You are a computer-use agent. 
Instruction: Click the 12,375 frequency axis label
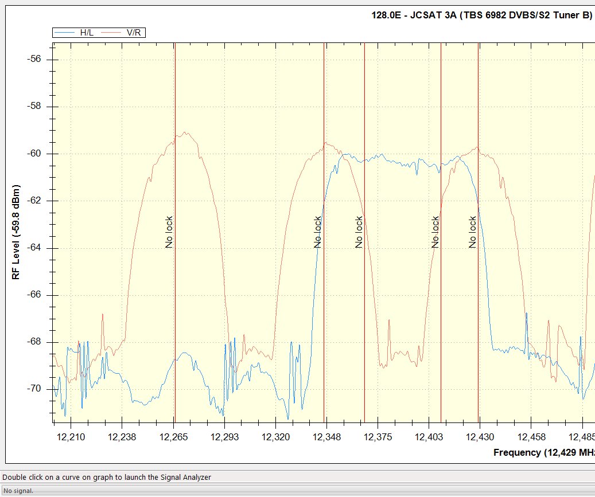[x=378, y=437]
